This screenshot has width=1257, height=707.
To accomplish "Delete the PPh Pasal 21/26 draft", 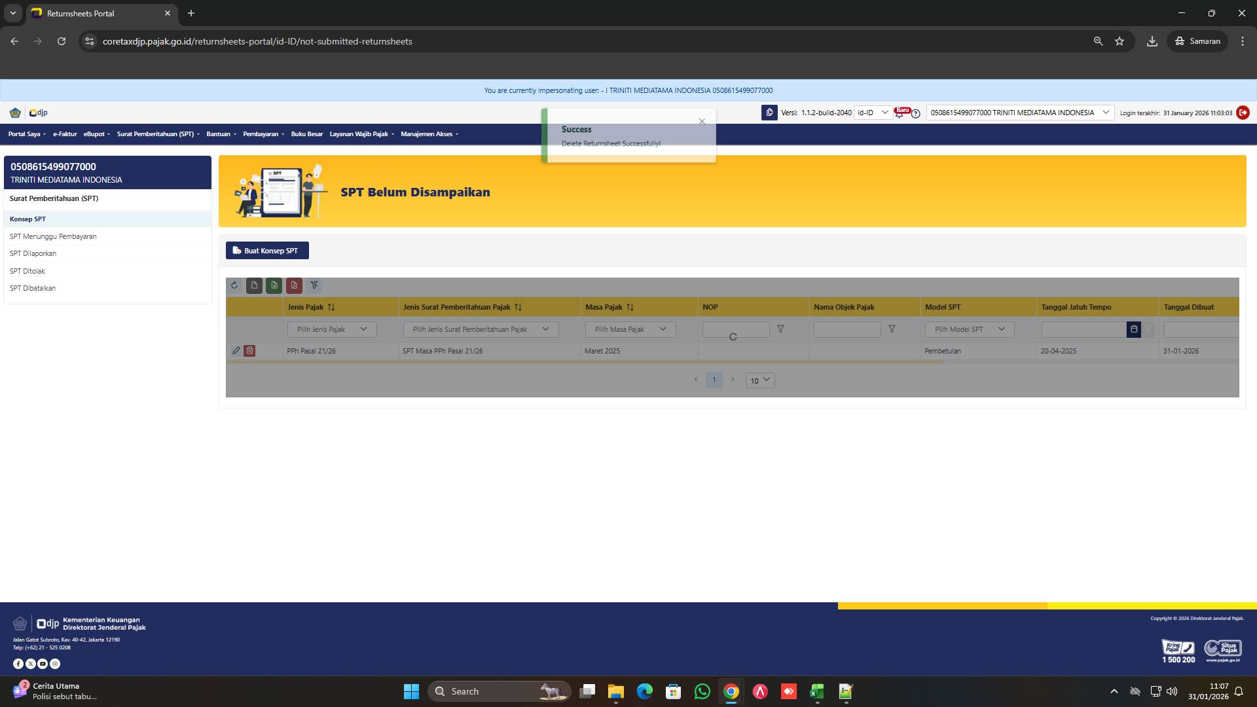I will tap(249, 351).
